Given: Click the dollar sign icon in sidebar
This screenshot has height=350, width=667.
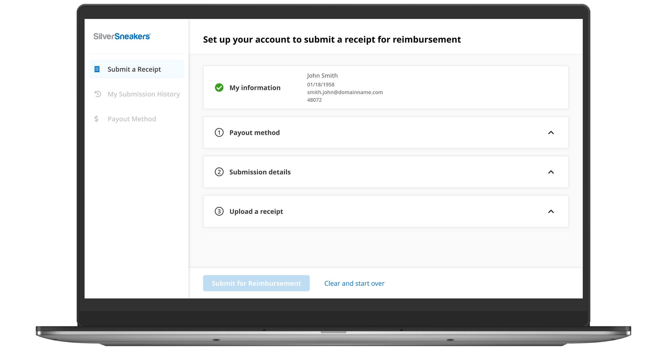Looking at the screenshot, I should click(x=96, y=119).
